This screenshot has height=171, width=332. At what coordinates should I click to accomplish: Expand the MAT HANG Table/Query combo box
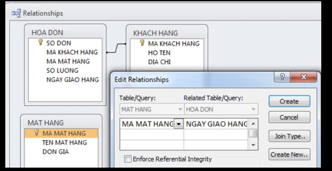tap(180, 109)
